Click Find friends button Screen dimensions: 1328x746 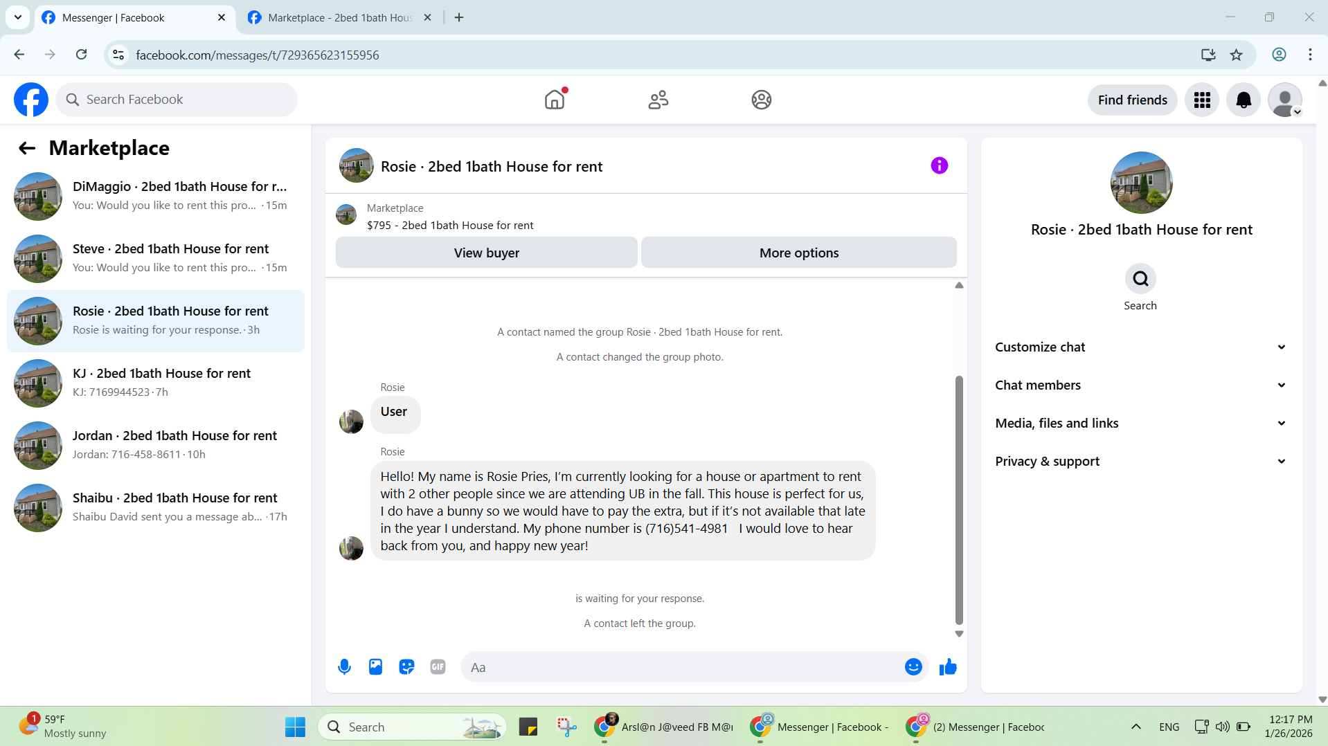click(1132, 100)
